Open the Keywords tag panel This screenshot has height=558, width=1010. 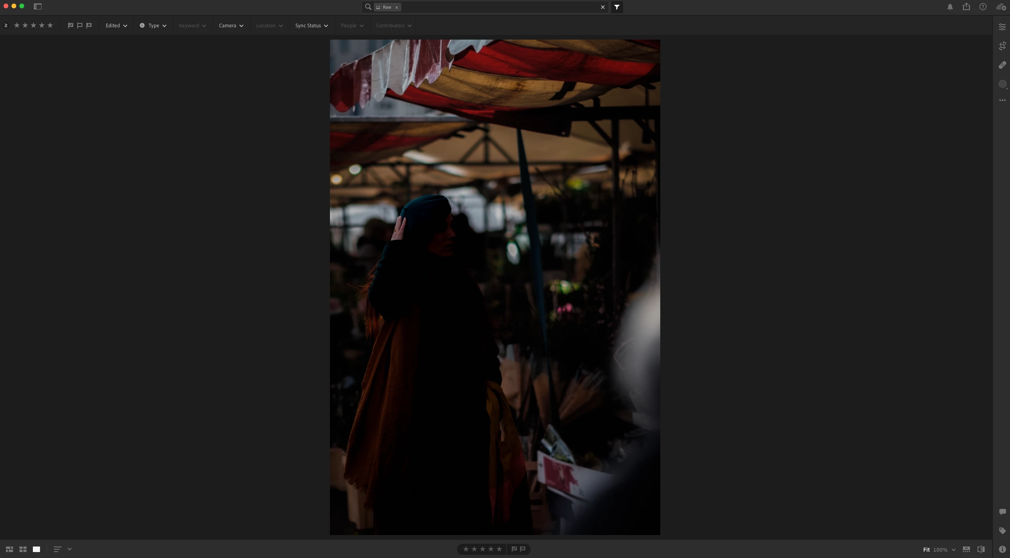[1002, 531]
